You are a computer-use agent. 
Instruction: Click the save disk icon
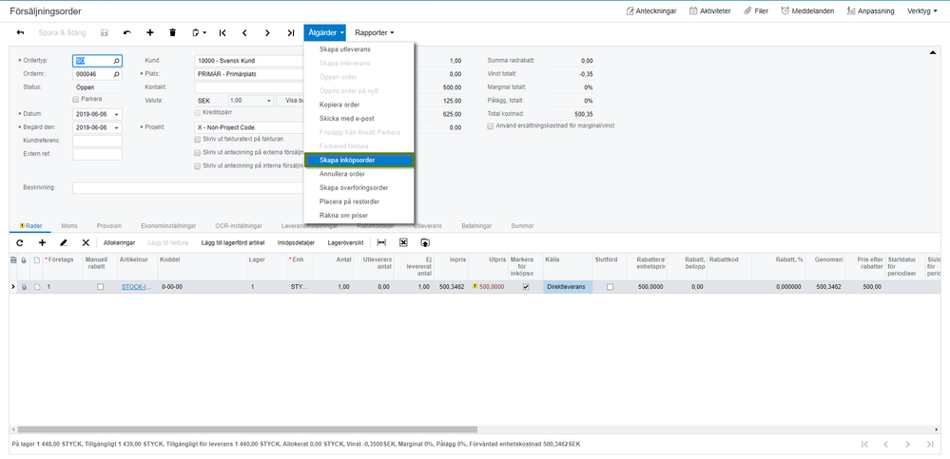[x=105, y=32]
